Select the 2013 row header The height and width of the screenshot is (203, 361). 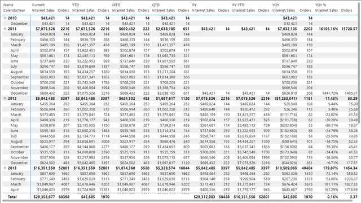12,168
